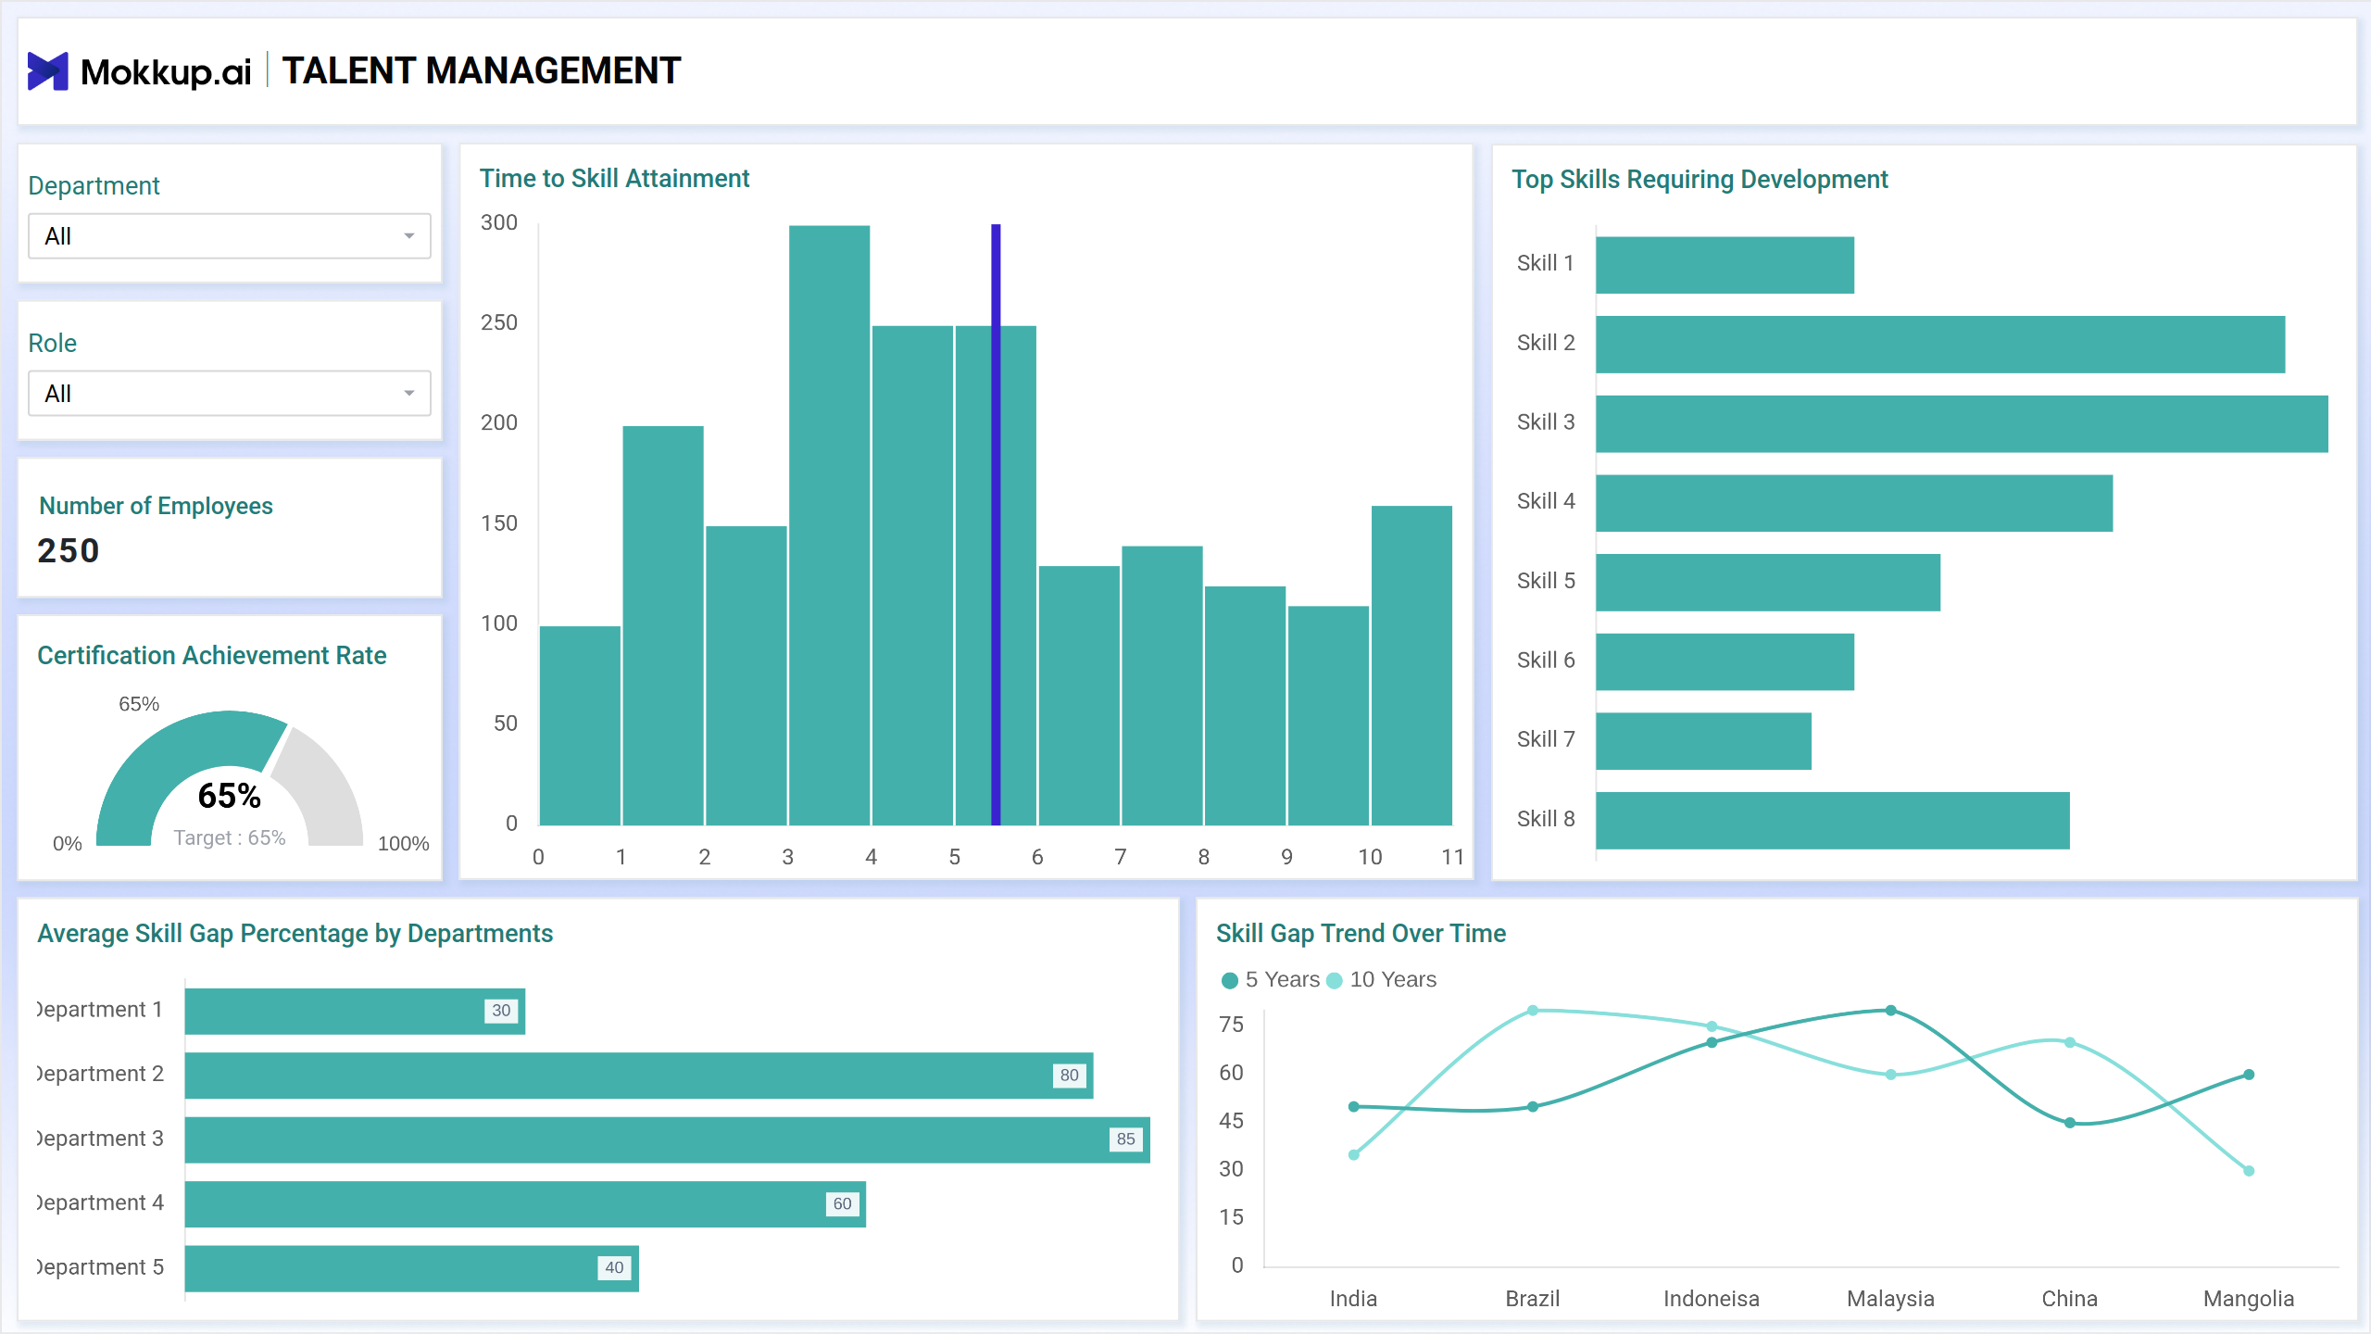Open the Department dropdown
Screen dimensions: 2371x1334
[x=230, y=236]
